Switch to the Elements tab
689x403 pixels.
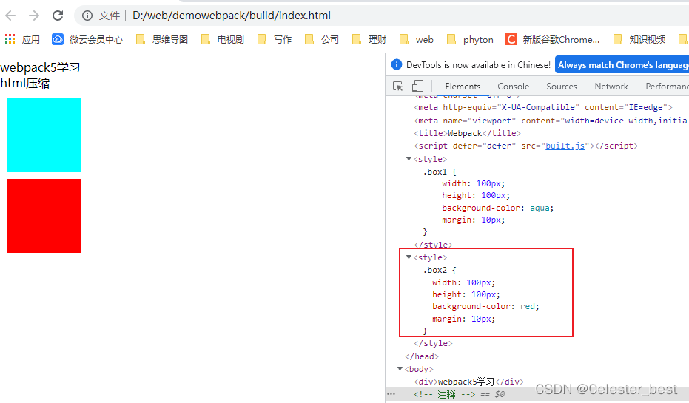coord(463,87)
